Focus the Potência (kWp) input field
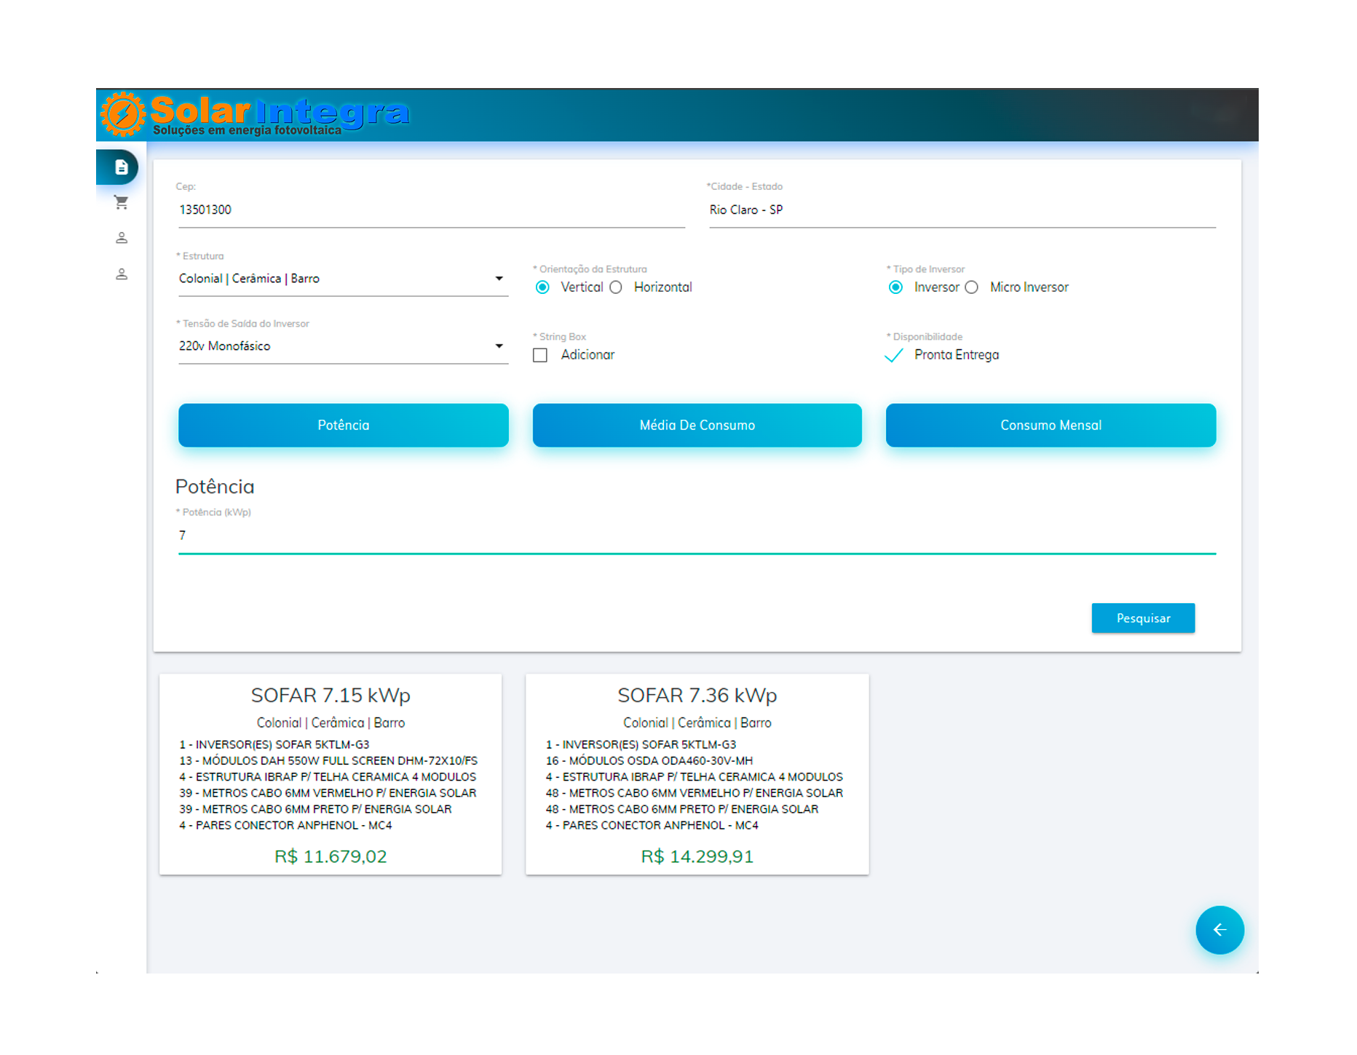Image resolution: width=1357 pixels, height=1055 pixels. 697,536
